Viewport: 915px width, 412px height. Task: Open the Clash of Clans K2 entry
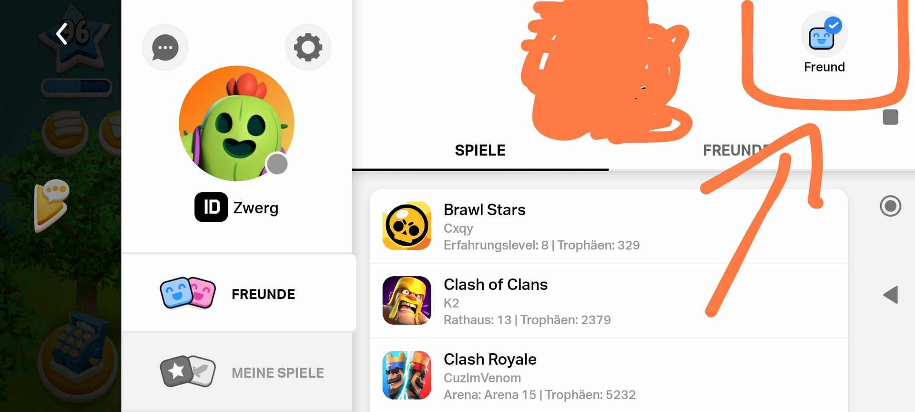609,301
